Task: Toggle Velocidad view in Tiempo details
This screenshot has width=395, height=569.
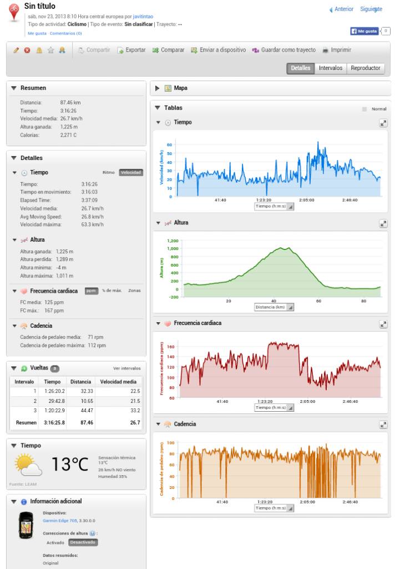Action: pos(131,172)
